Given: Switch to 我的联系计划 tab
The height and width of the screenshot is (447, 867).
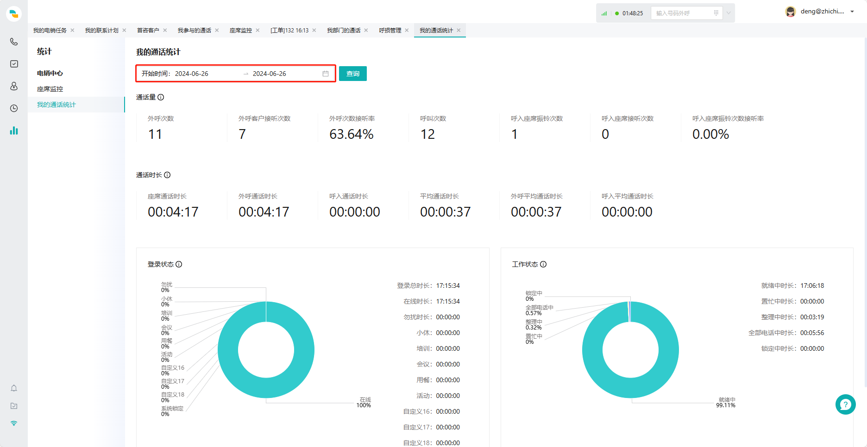Looking at the screenshot, I should pyautogui.click(x=102, y=30).
